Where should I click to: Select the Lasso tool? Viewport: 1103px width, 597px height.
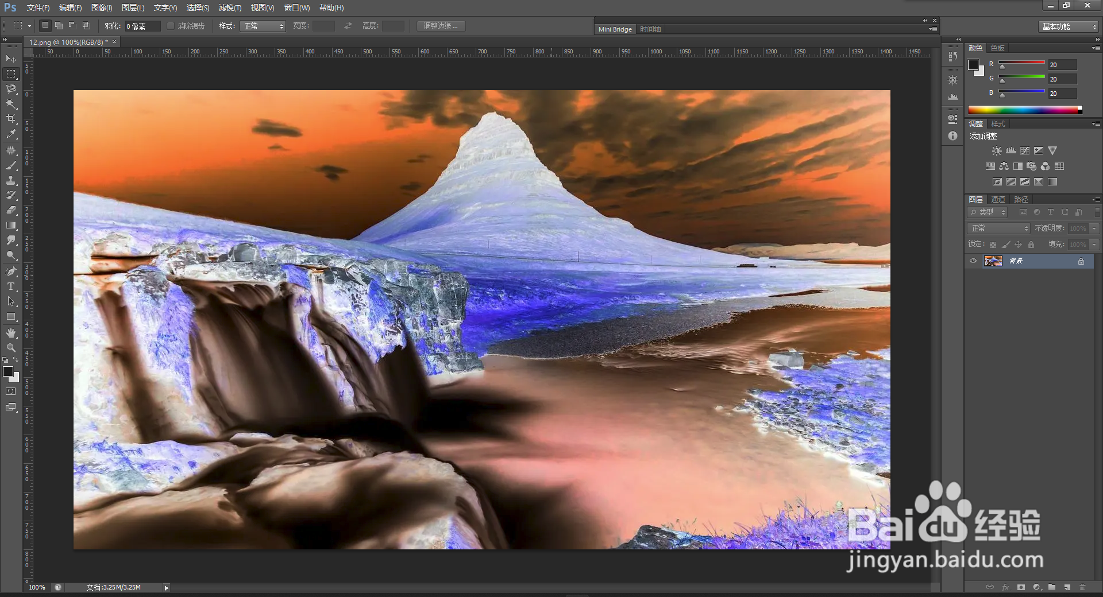(x=11, y=89)
